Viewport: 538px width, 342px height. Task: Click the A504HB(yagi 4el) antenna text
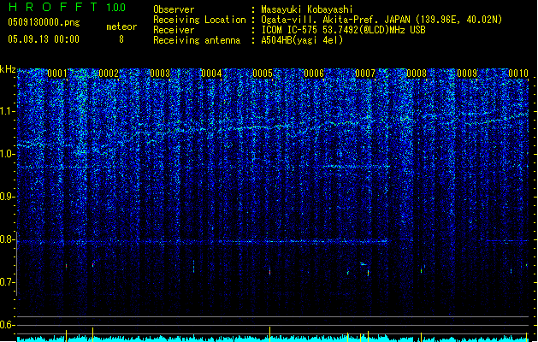302,40
